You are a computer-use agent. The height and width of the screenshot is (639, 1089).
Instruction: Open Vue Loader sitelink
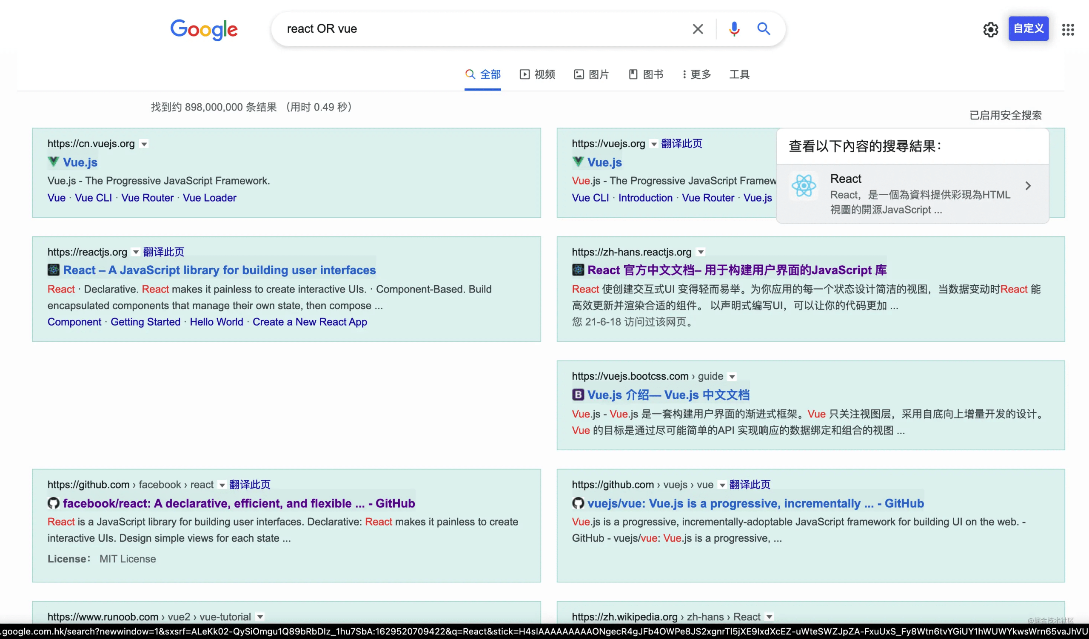pos(210,198)
